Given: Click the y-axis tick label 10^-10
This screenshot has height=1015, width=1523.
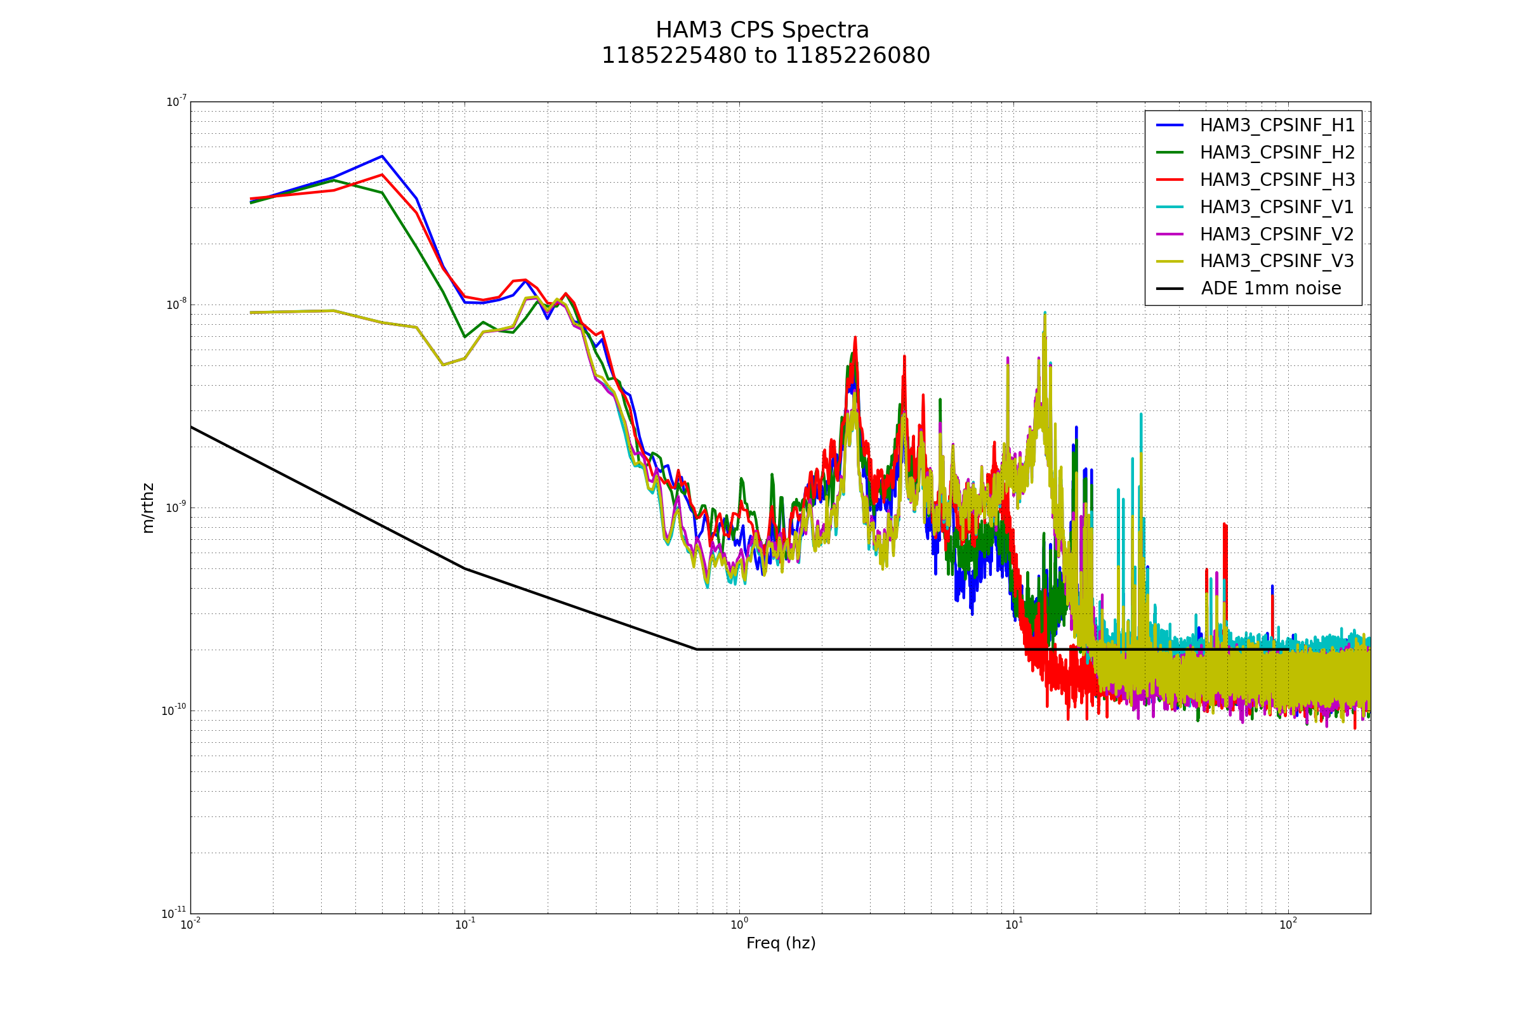Looking at the screenshot, I should click(173, 710).
